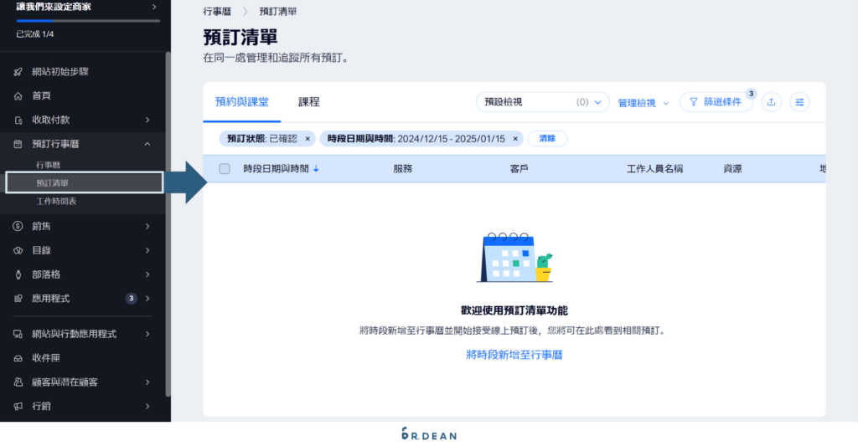Click the payment icon beside 收取付款
This screenshot has width=858, height=446.
18,120
